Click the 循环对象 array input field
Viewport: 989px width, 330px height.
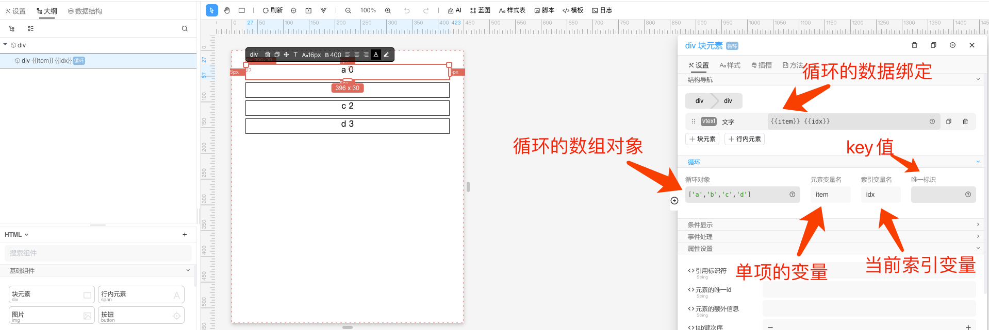pos(736,195)
